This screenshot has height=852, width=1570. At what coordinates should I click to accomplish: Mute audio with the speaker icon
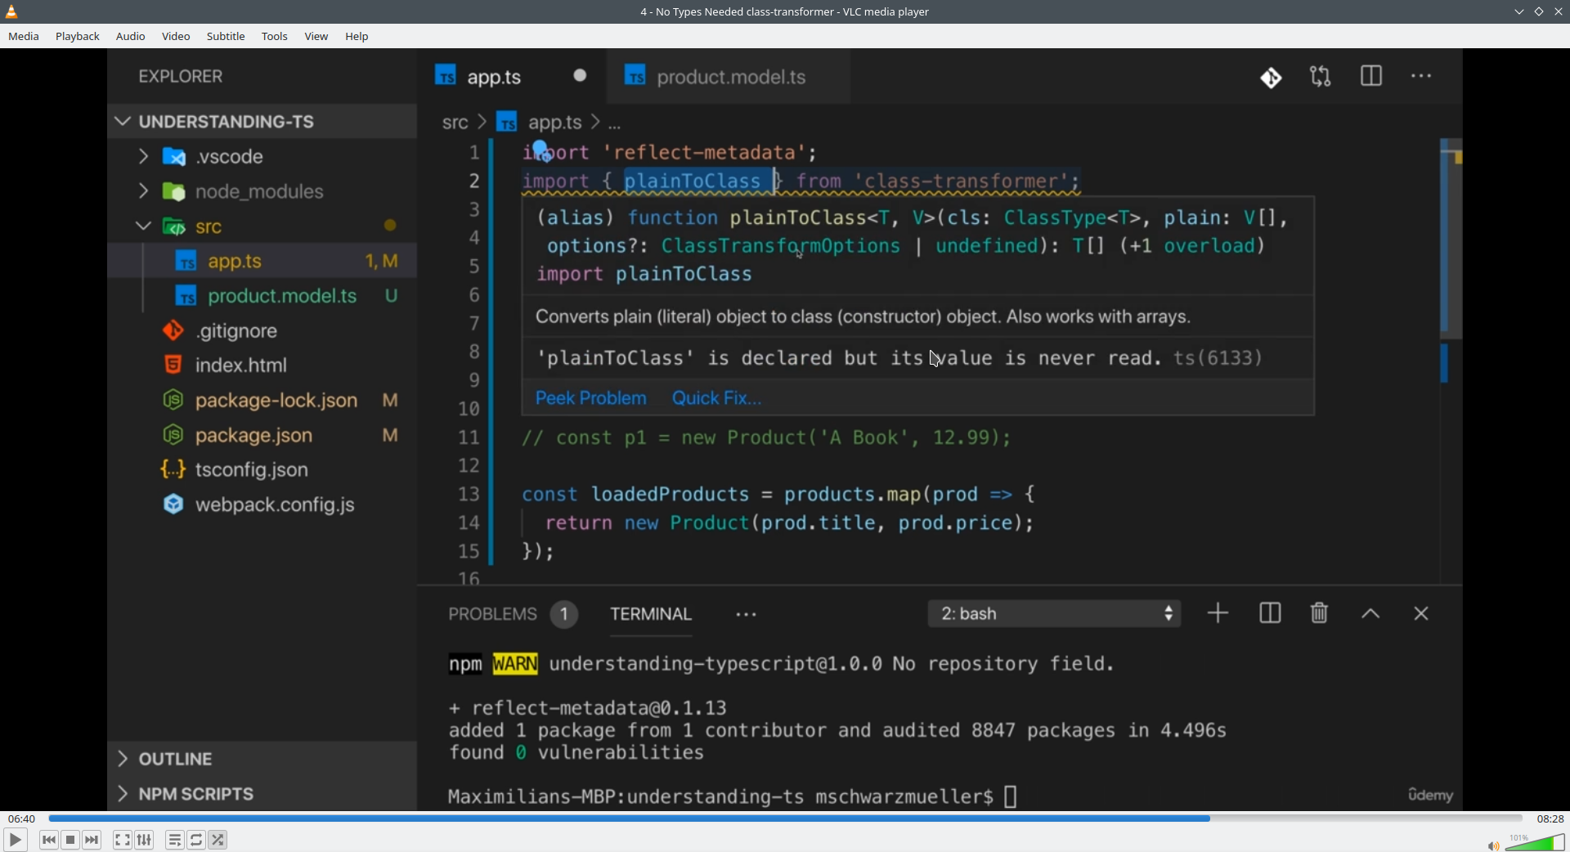[x=1492, y=845]
